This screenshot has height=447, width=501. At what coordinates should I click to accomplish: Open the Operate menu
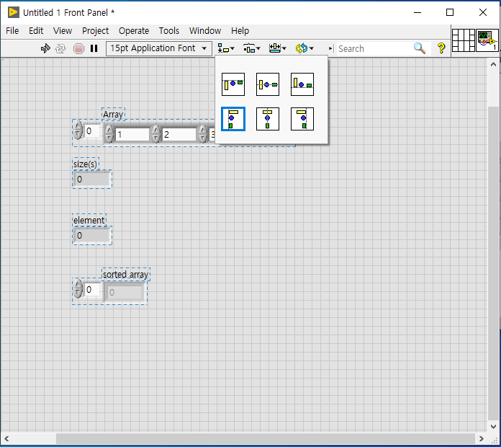(134, 31)
